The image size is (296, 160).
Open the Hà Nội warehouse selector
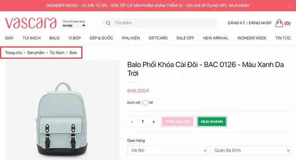coord(74,24)
